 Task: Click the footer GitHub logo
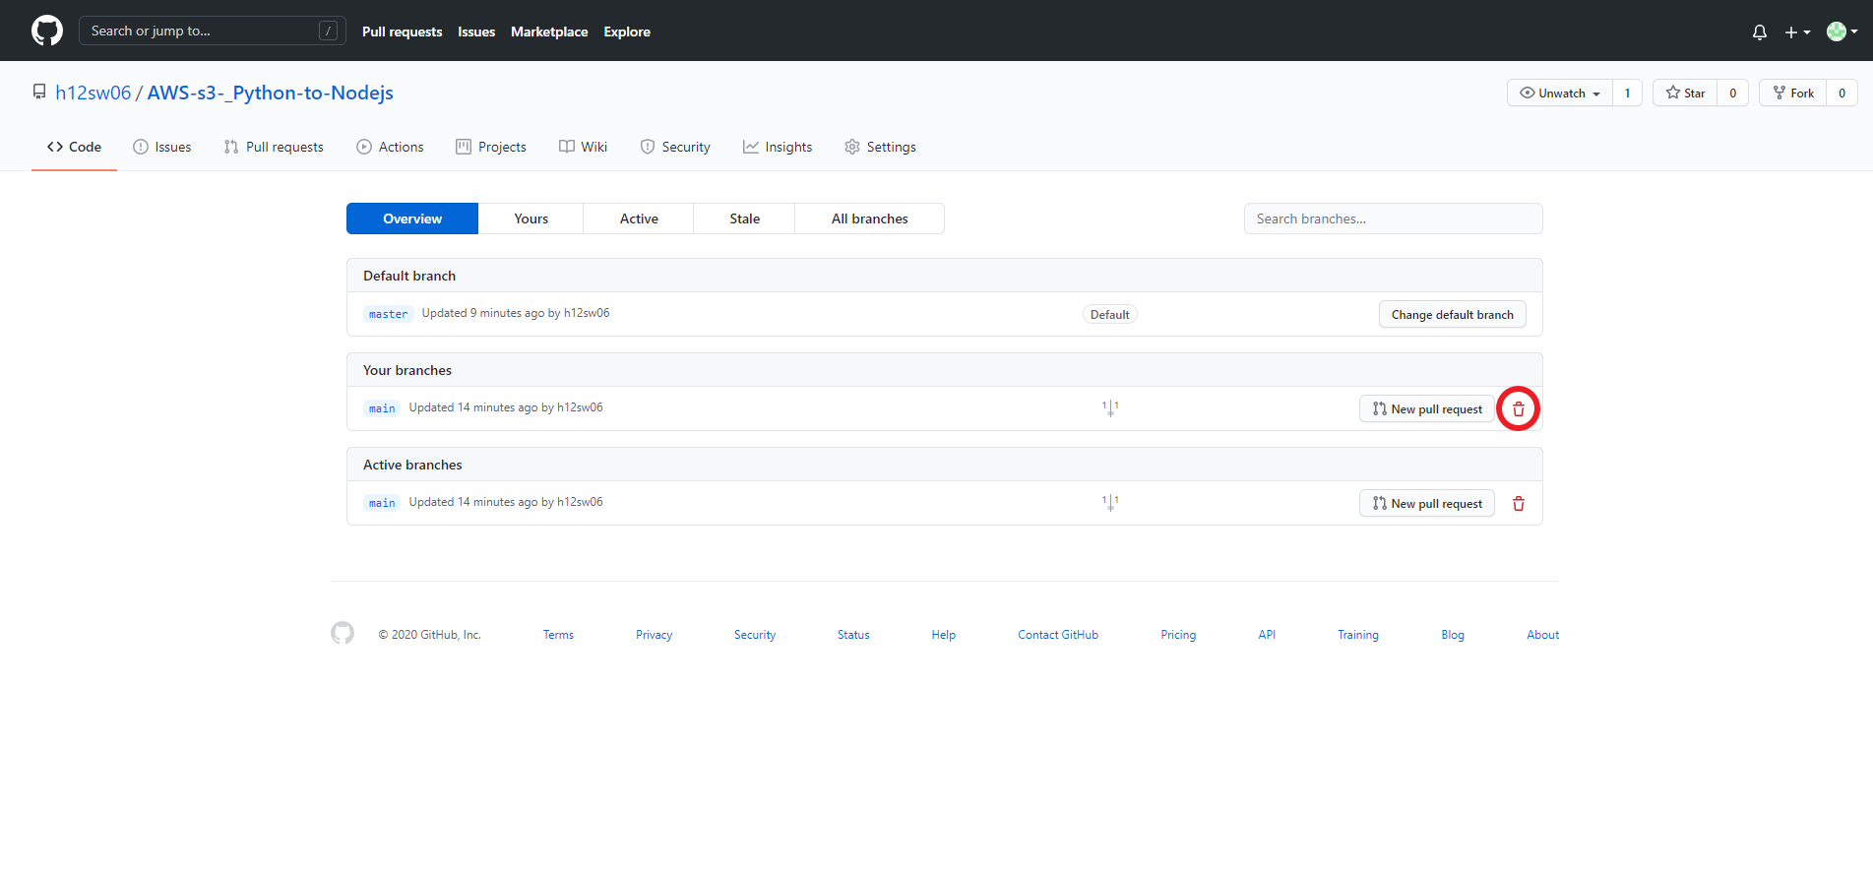pyautogui.click(x=343, y=633)
